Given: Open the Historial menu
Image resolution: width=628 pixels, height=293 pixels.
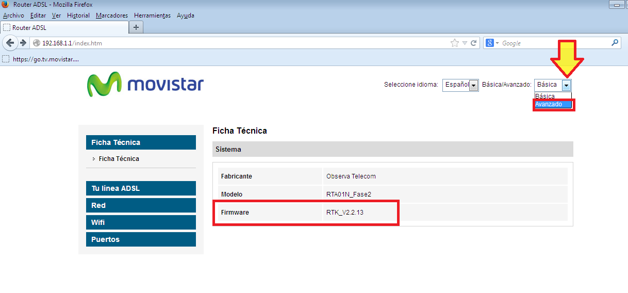Looking at the screenshot, I should pyautogui.click(x=78, y=15).
